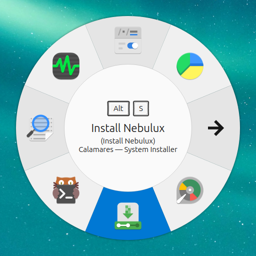Click the blue segment of pie chart

tap(196, 59)
